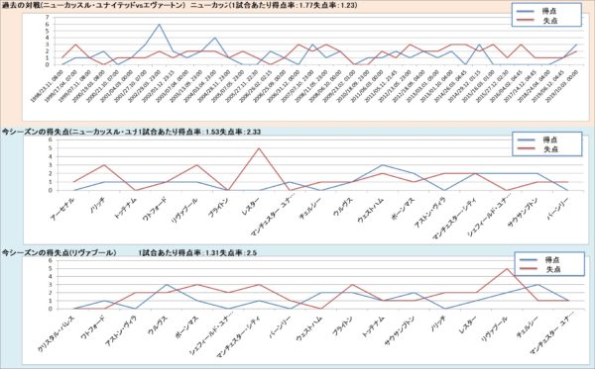
Task: Select バーンリー label in the リヴァプール season chart
Action: (x=280, y=326)
